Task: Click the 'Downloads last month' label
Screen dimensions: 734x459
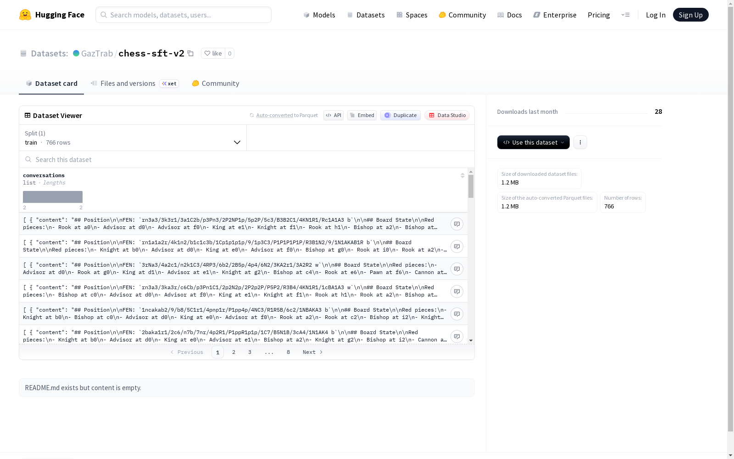Action: click(x=528, y=112)
